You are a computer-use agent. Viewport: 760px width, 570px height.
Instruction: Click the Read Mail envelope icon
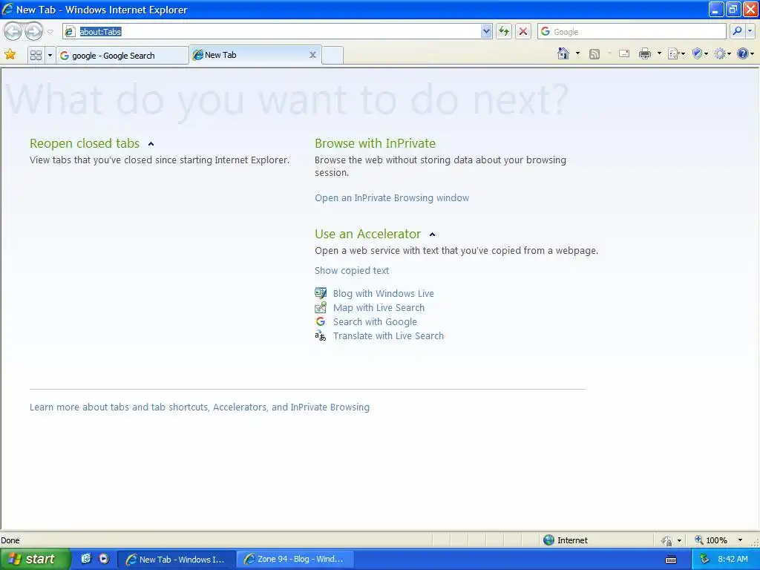point(624,53)
